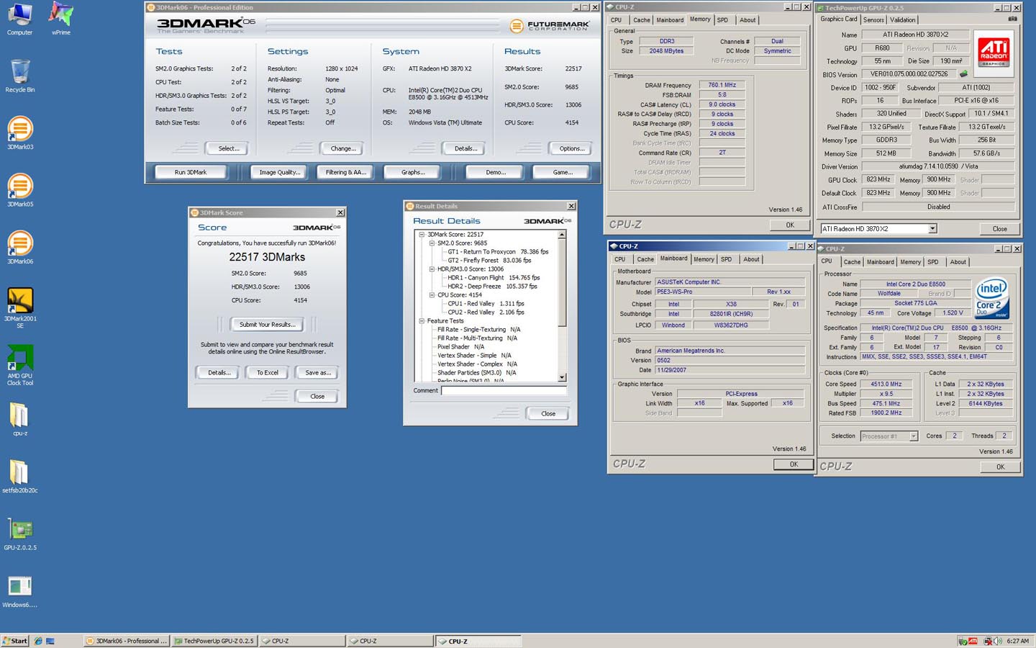The width and height of the screenshot is (1036, 648).
Task: Open Cache tab in CPU-Z Mainboard window
Action: pos(645,259)
